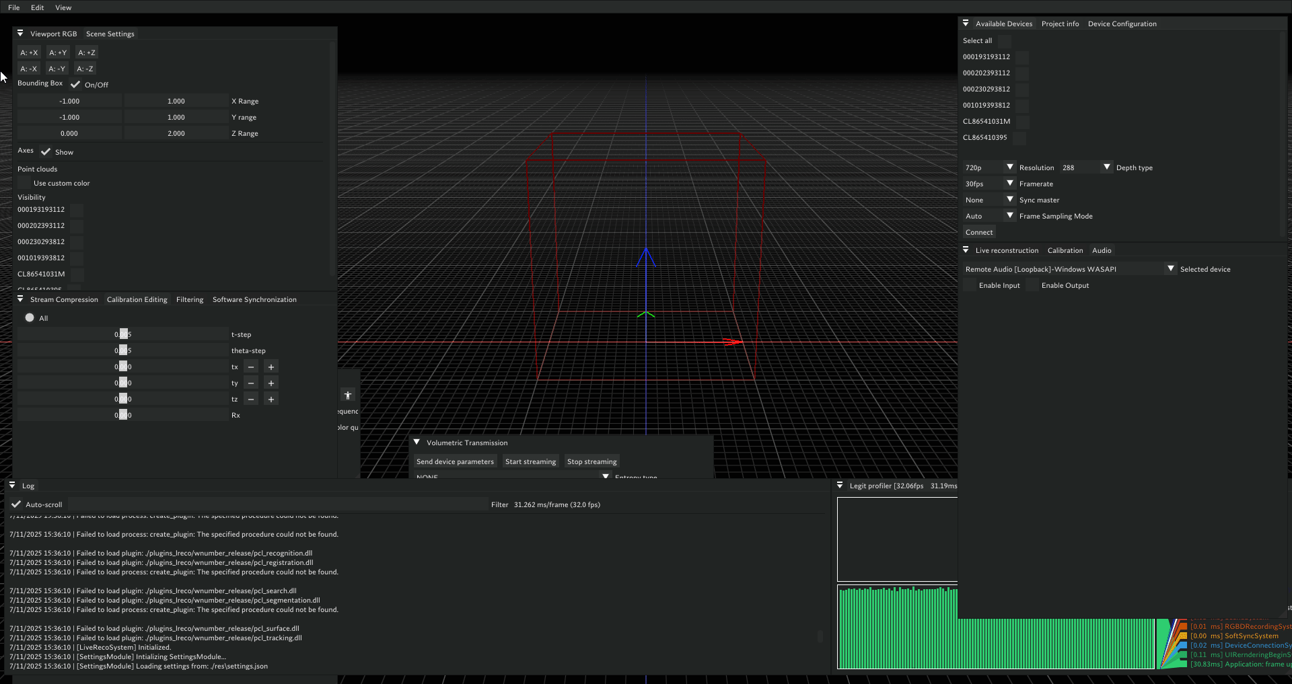
Task: Click the minus stepper beside the ty field
Action: point(250,383)
